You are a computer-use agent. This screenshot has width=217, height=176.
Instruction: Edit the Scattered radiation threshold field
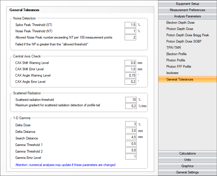pyautogui.click(x=131, y=100)
